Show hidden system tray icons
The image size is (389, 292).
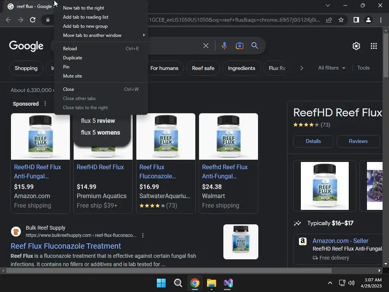(330, 283)
